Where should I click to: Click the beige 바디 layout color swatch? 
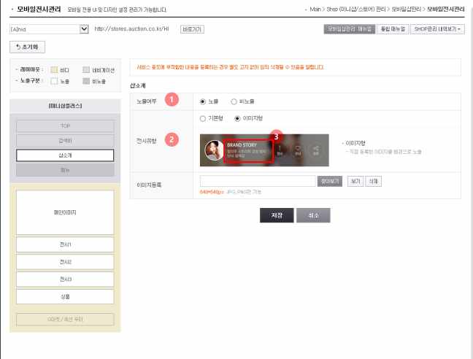point(54,70)
